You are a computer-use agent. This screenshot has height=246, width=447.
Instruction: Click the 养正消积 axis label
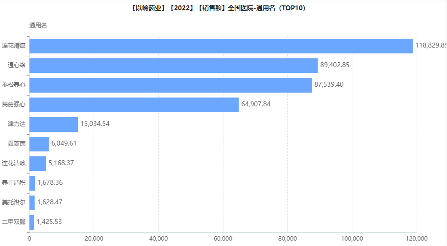pyautogui.click(x=14, y=183)
